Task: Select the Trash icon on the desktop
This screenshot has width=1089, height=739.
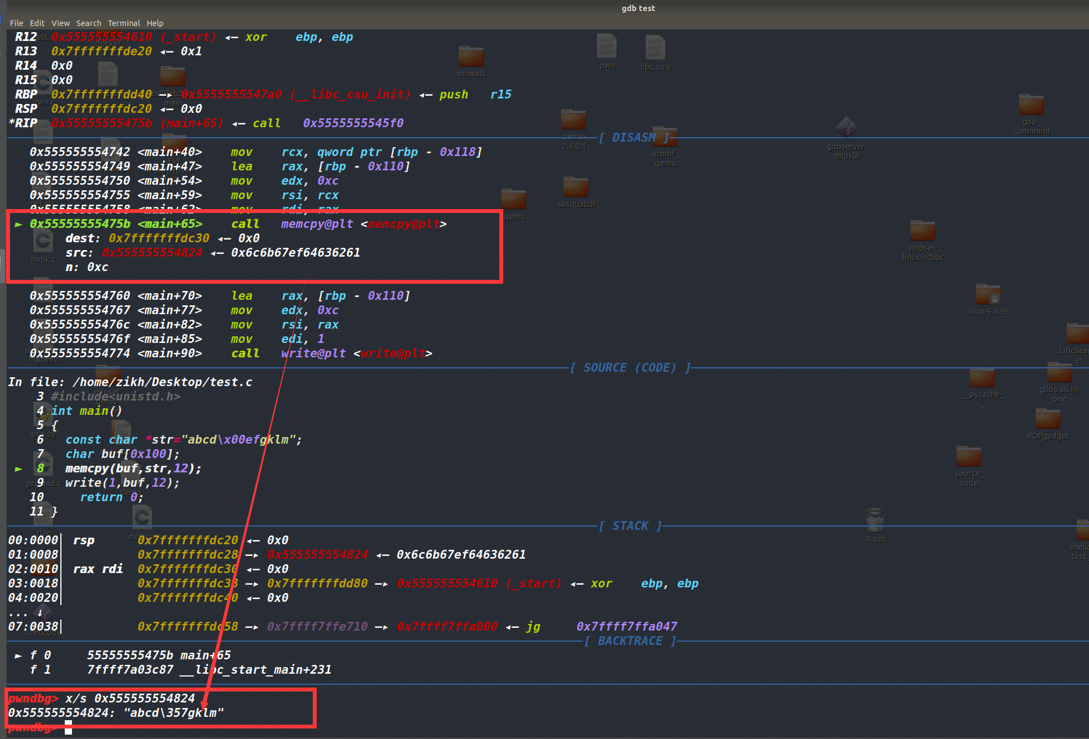Action: pos(875,525)
